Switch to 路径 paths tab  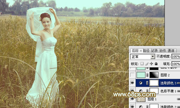coord(146,51)
